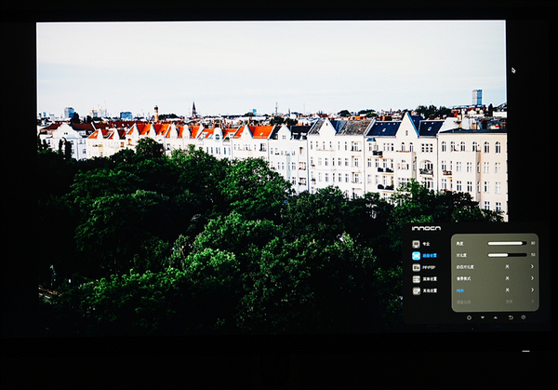Open the Other Settings (其他设置) item
Viewport: 558px width, 390px height.
pos(428,290)
